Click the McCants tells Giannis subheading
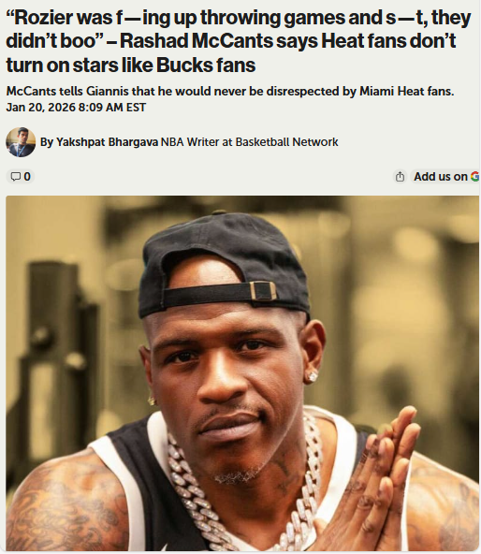The image size is (481, 554). 230,92
